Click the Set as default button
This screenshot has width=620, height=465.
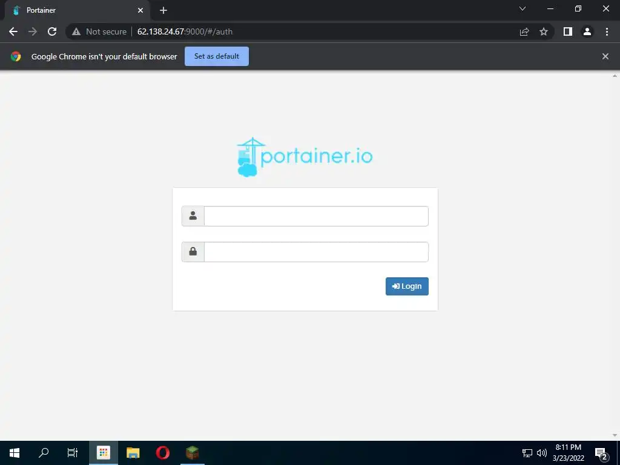tap(217, 56)
